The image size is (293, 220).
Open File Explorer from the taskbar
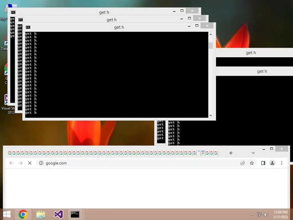tap(41, 214)
